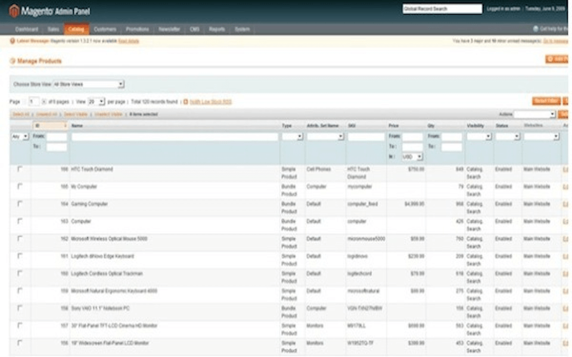Open the Choose Store View dropdown
Image resolution: width=572 pixels, height=357 pixels.
(89, 84)
